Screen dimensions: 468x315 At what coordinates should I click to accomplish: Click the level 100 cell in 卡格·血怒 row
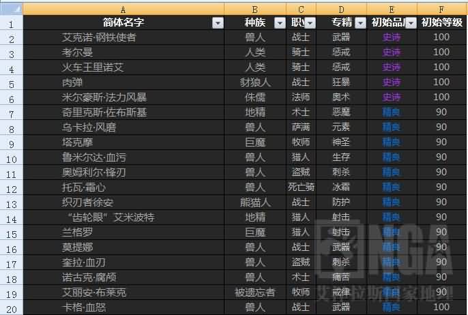442,307
